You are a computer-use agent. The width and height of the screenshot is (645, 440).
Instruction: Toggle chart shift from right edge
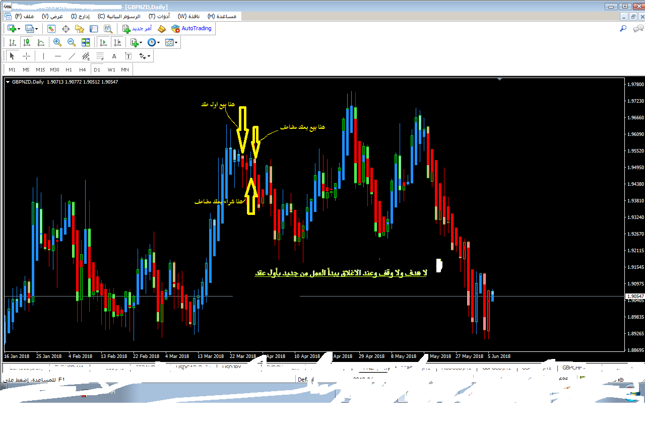[x=117, y=42]
